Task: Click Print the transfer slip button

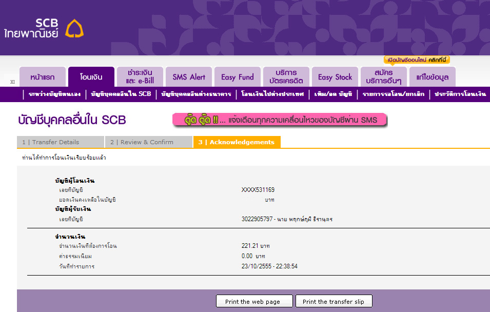Action: click(x=334, y=301)
